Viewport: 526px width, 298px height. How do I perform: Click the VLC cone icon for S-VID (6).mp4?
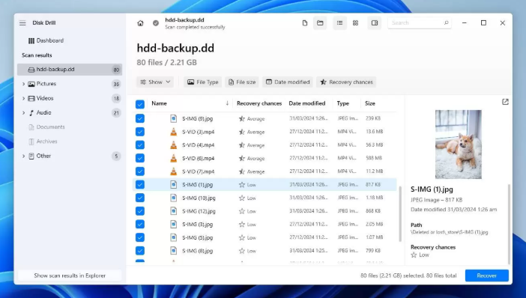pos(173,158)
